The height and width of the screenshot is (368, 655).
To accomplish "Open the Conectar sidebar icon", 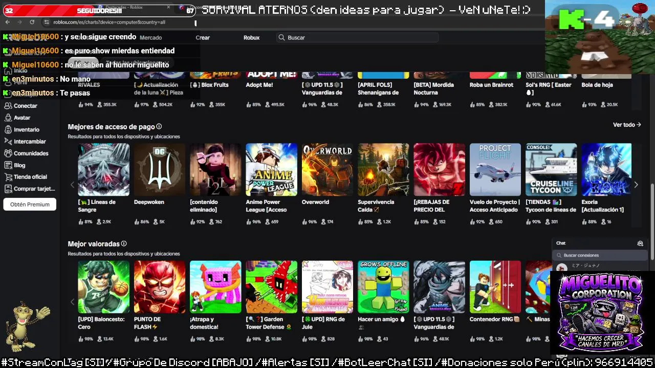I will (x=8, y=106).
